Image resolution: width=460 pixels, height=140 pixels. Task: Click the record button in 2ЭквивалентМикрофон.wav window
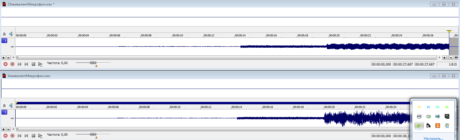(x=6, y=64)
